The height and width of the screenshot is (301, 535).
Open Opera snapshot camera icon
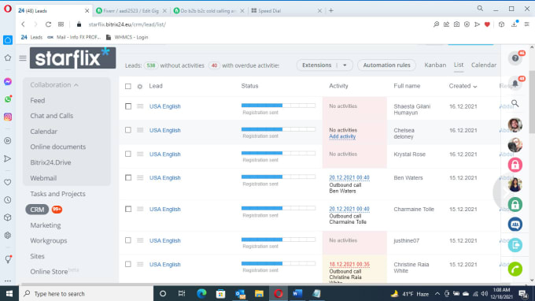pyautogui.click(x=456, y=24)
